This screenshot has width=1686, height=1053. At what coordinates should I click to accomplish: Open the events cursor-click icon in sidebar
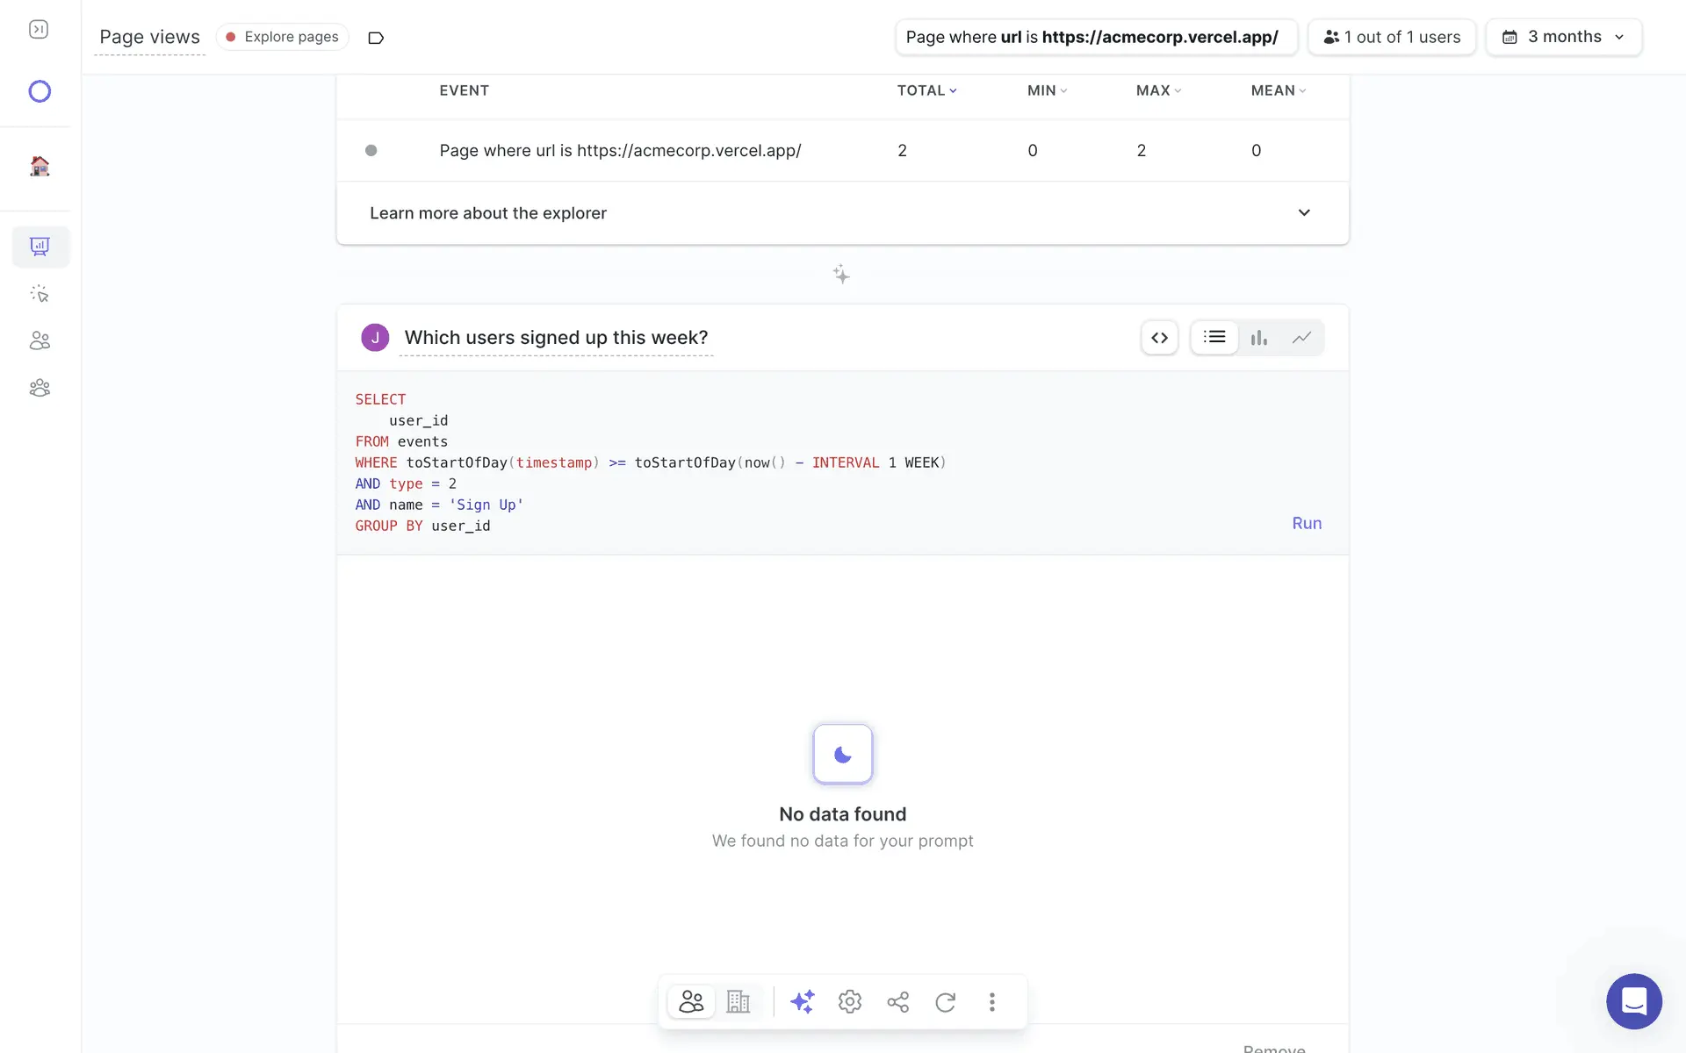(x=40, y=294)
